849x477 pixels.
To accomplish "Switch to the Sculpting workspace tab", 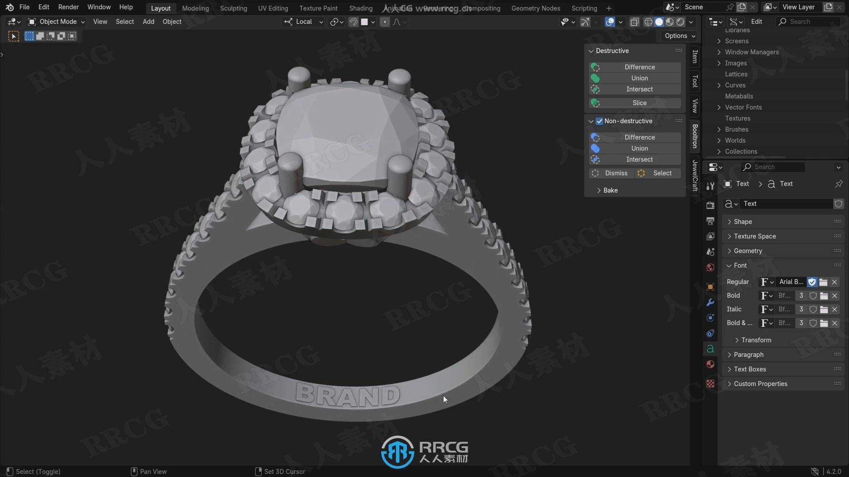I will [x=233, y=8].
